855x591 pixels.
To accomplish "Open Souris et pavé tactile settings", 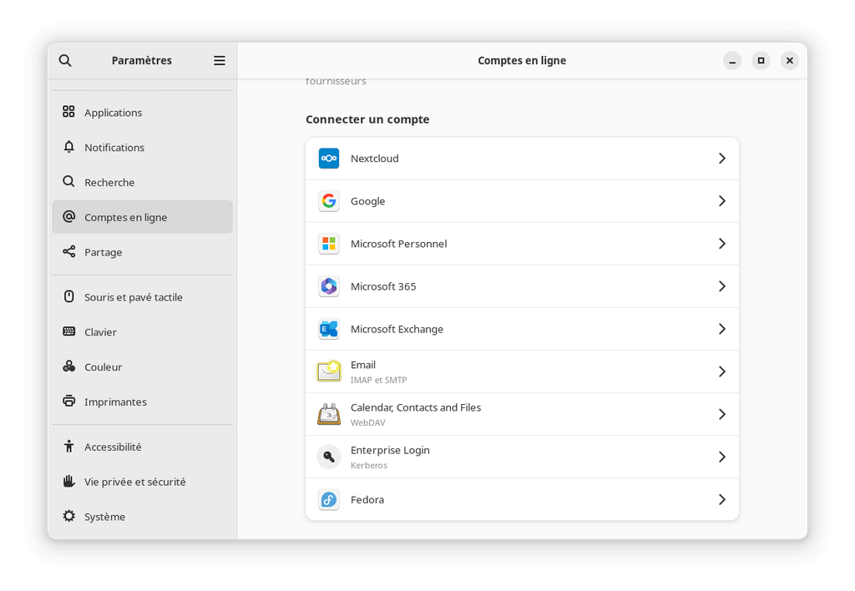I will pos(142,297).
